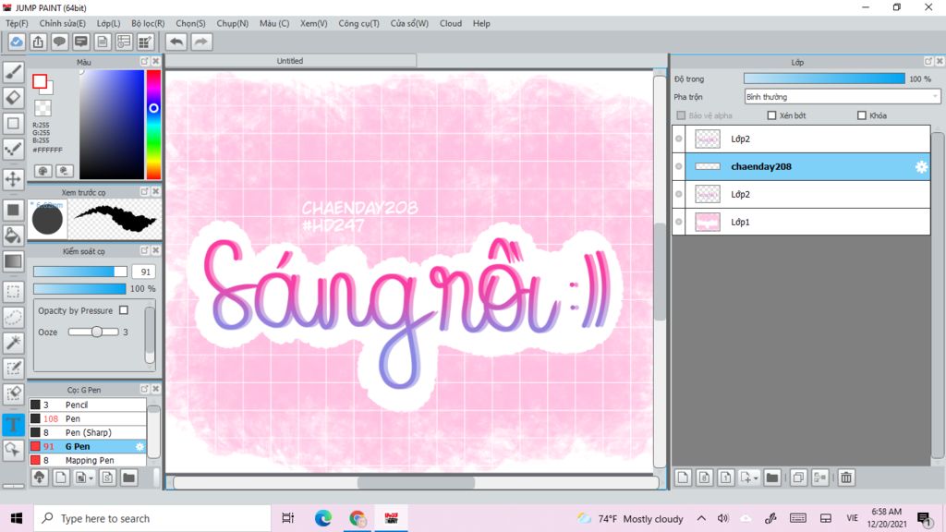Click the Undo arrow button
The height and width of the screenshot is (532, 946).
tap(176, 42)
